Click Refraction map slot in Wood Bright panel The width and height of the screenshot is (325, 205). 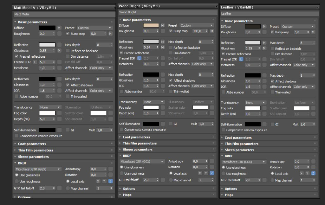click(x=163, y=74)
